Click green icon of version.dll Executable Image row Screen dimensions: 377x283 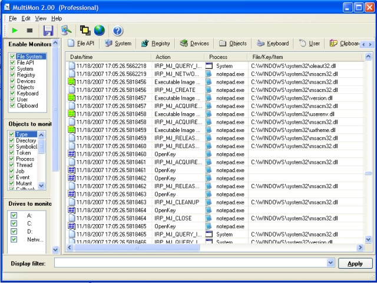click(x=72, y=98)
